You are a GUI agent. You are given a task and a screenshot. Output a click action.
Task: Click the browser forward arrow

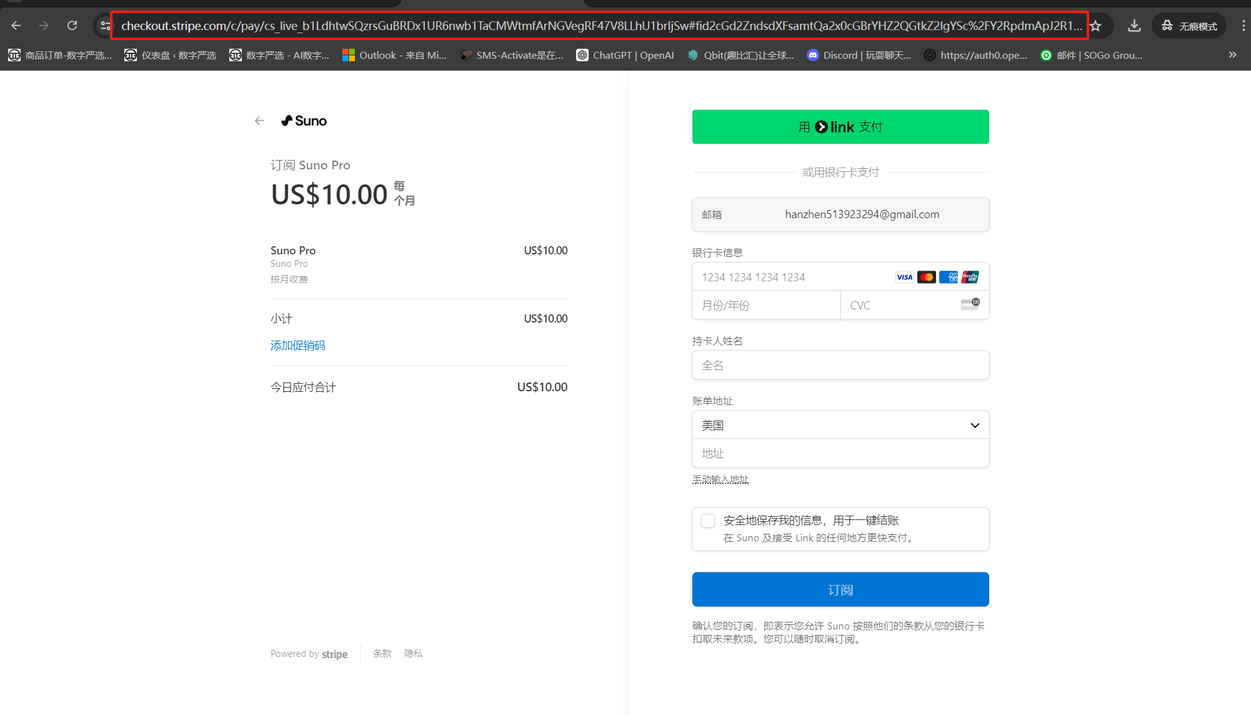44,26
